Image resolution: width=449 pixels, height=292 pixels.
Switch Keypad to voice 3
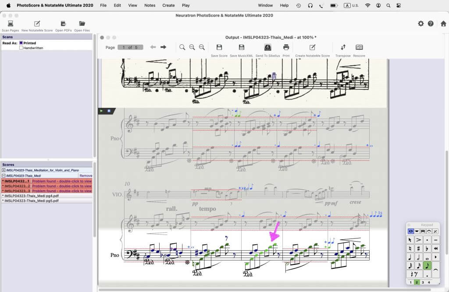423,282
